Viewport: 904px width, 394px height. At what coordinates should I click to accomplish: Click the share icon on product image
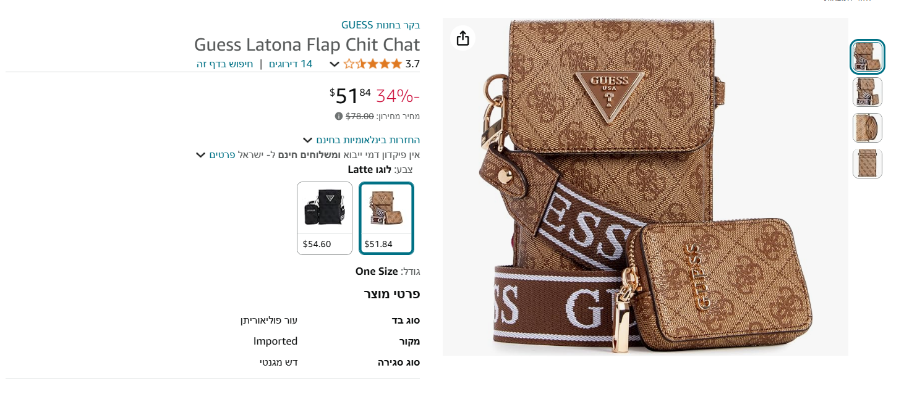[x=463, y=38]
